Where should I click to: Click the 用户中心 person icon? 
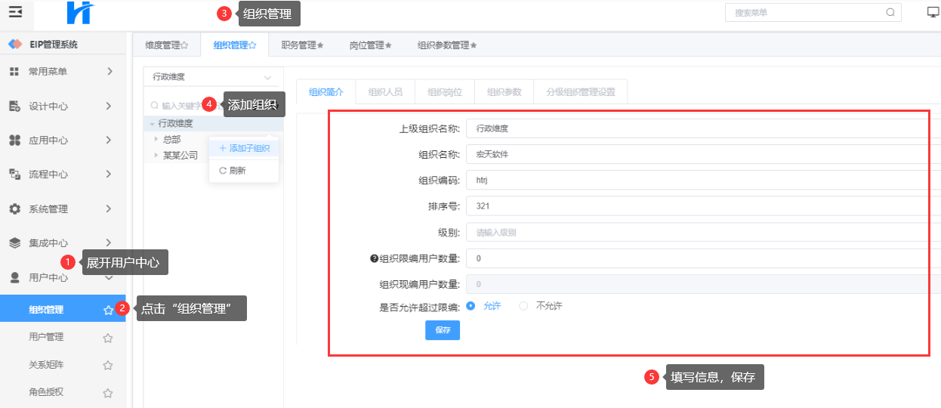tap(14, 277)
